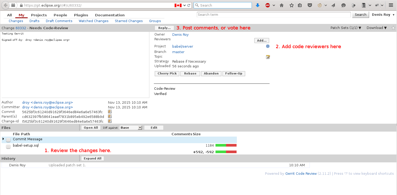Open the Plugins menu
Viewport: 397px width, 195px height.
[x=81, y=15]
